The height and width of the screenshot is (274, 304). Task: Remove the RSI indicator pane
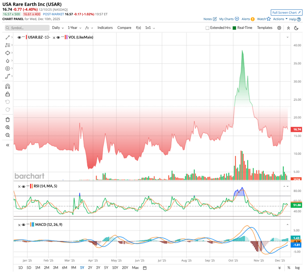[x=19, y=187]
